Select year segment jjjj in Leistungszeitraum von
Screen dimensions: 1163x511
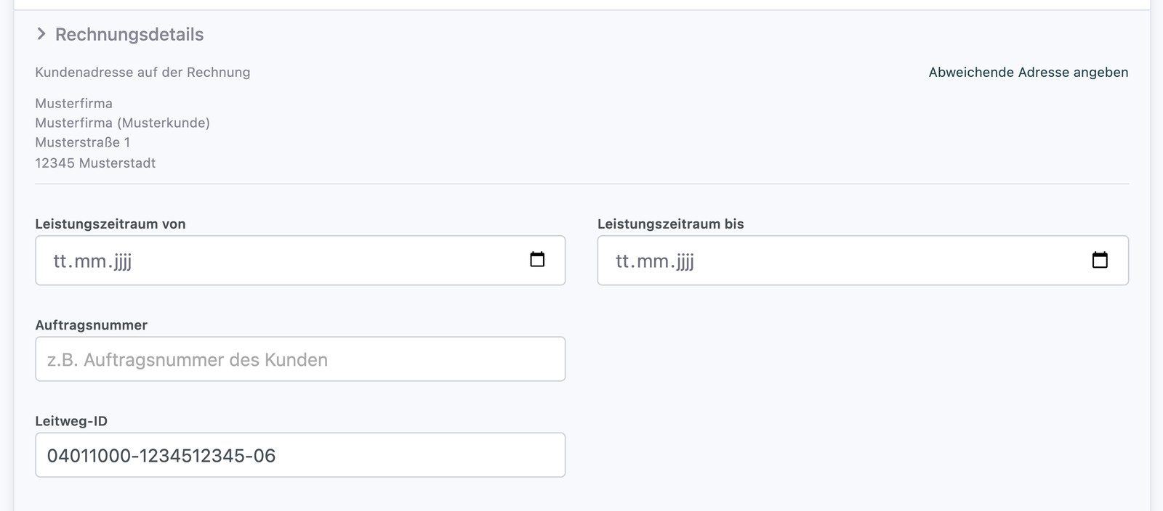point(122,261)
